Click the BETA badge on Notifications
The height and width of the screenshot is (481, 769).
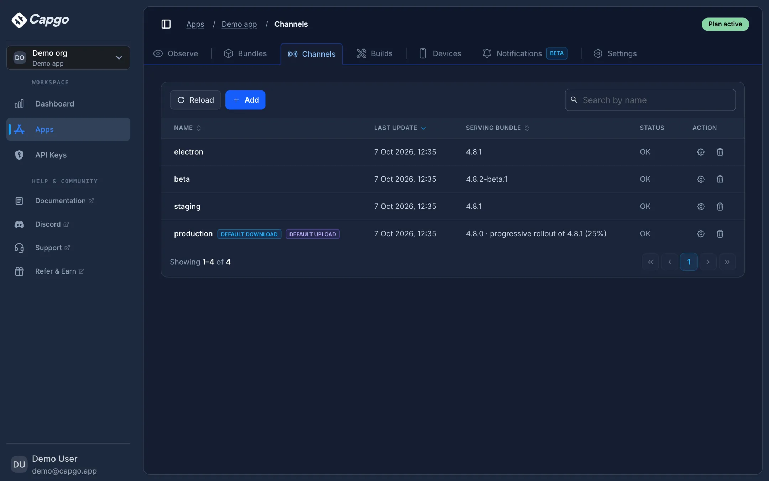click(557, 53)
